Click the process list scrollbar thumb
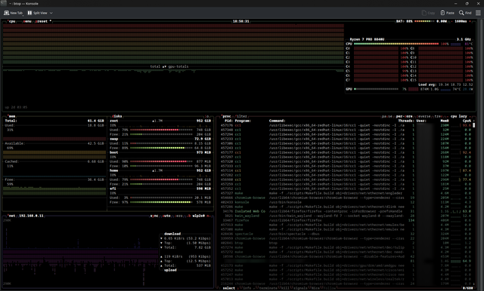 click(474, 125)
